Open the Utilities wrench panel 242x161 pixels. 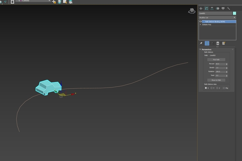[228, 9]
